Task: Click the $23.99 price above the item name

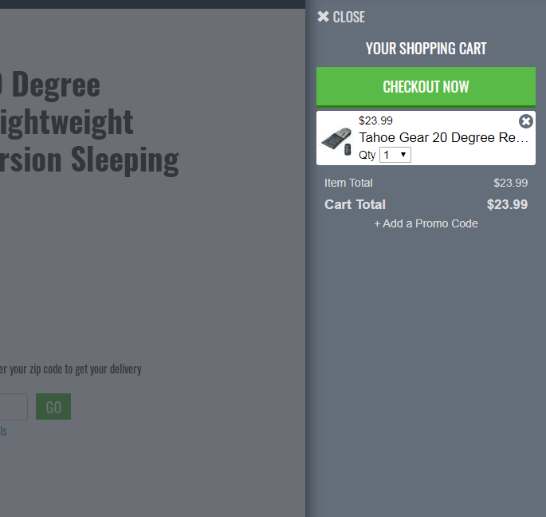Action: tap(375, 120)
